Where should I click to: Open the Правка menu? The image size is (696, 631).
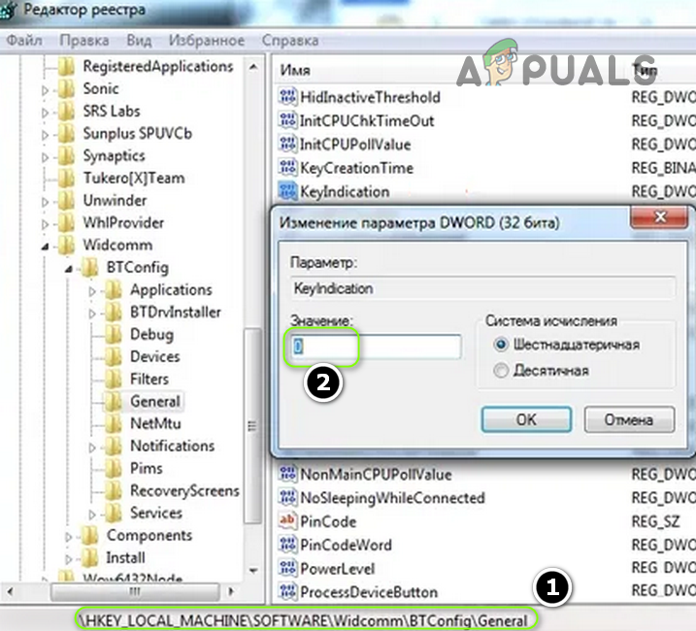tap(84, 41)
